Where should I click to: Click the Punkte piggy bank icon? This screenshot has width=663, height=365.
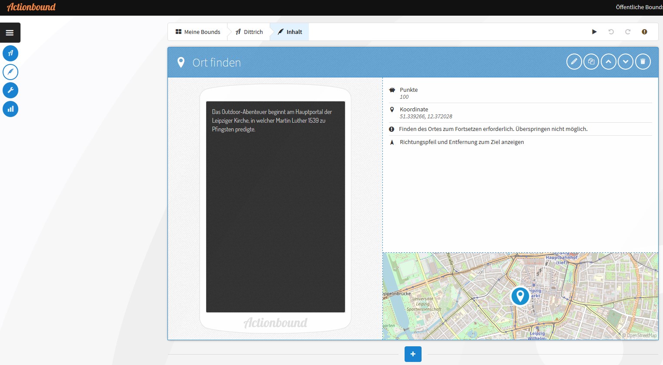tap(392, 90)
